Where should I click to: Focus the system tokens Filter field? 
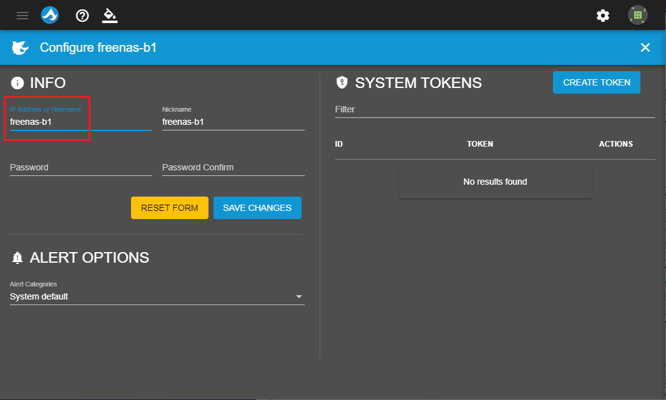click(x=495, y=110)
